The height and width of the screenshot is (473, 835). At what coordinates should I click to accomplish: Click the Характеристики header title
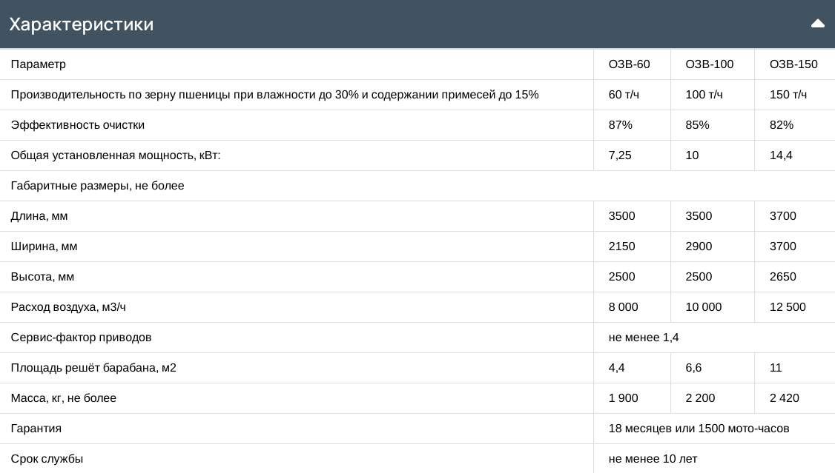(82, 24)
